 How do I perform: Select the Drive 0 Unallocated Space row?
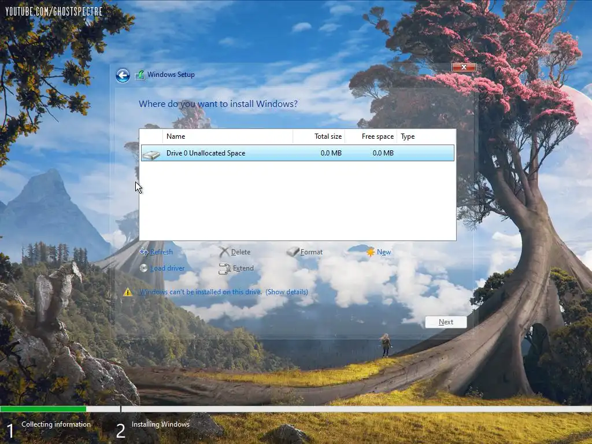(x=298, y=153)
